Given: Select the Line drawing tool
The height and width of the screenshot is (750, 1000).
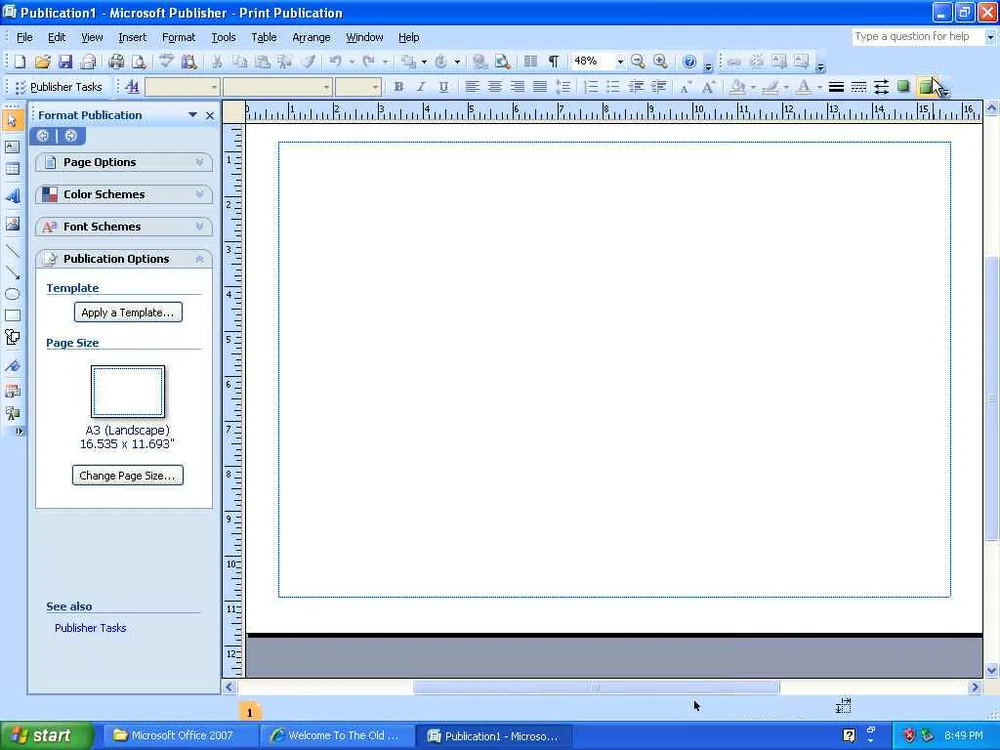Looking at the screenshot, I should (12, 251).
